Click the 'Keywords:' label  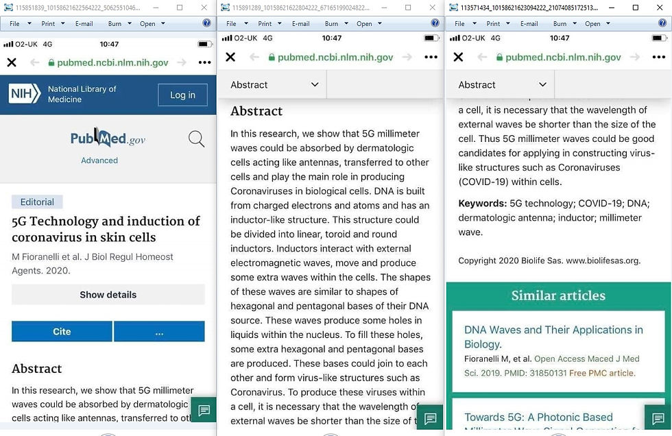coord(483,204)
